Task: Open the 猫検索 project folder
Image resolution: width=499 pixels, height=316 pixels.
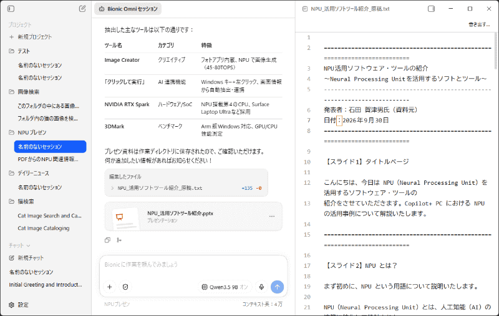Action: [x=26, y=201]
